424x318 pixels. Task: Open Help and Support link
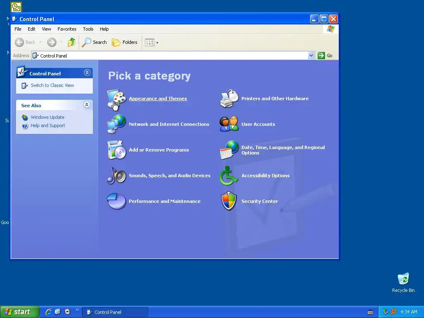click(48, 125)
